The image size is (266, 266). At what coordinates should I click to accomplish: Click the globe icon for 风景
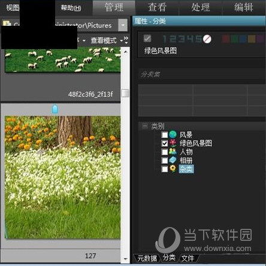(173, 135)
